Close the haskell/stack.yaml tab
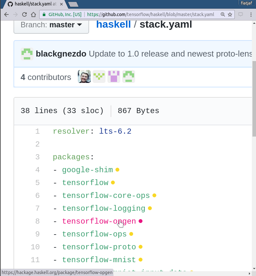Image resolution: width=256 pixels, height=276 pixels. click(x=61, y=4)
